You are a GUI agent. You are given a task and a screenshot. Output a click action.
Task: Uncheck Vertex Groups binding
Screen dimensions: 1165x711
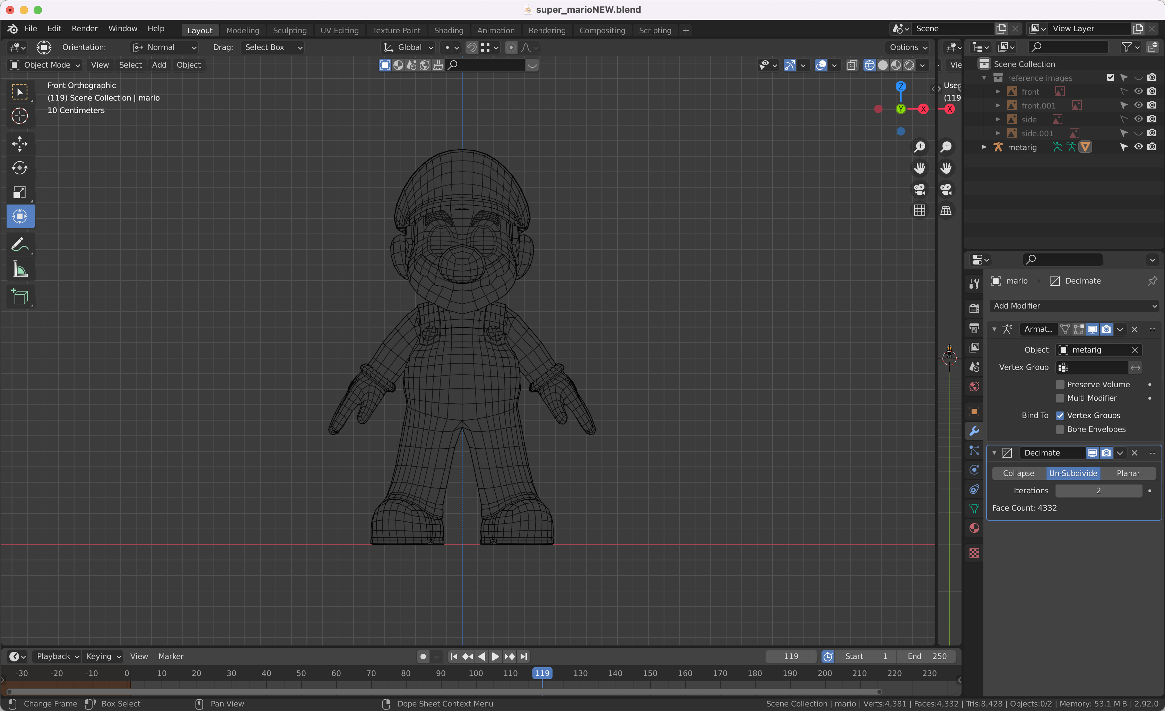pyautogui.click(x=1060, y=416)
